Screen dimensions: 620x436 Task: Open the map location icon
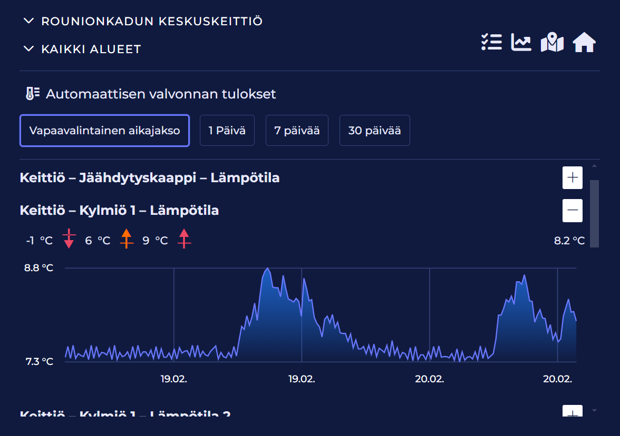coord(552,42)
